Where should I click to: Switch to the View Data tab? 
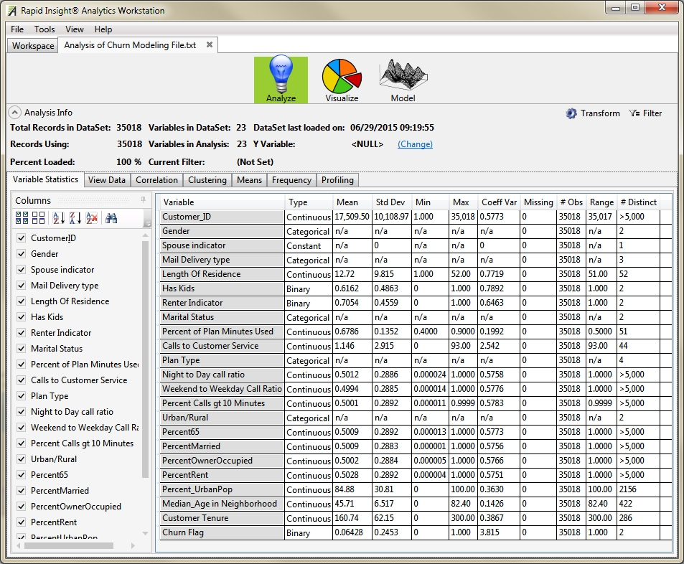(106, 180)
